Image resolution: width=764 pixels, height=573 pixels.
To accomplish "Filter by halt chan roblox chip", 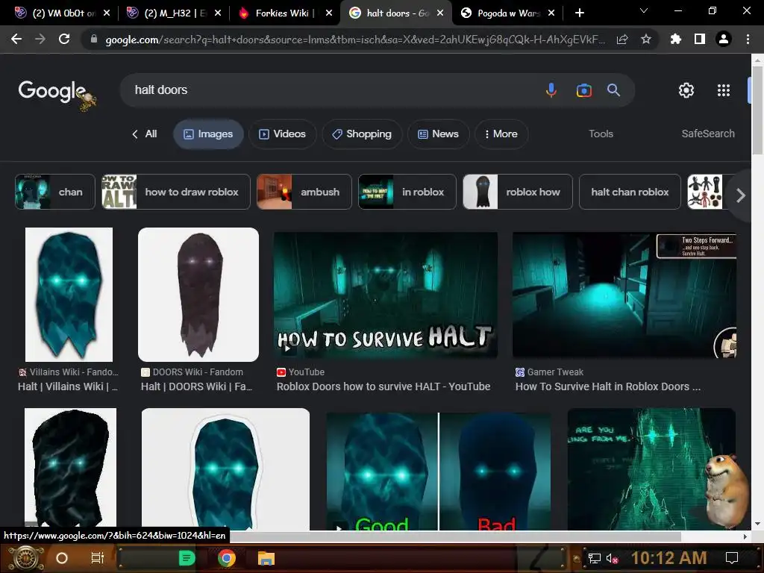I will pos(630,192).
